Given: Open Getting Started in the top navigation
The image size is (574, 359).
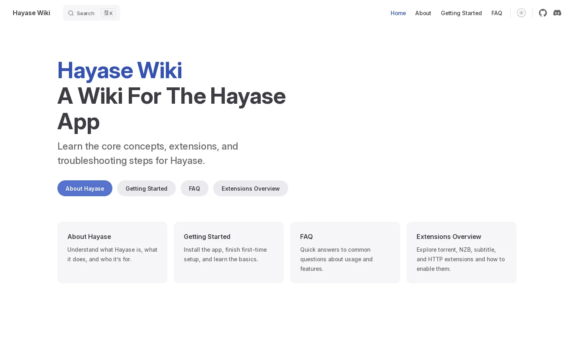Looking at the screenshot, I should (x=461, y=13).
